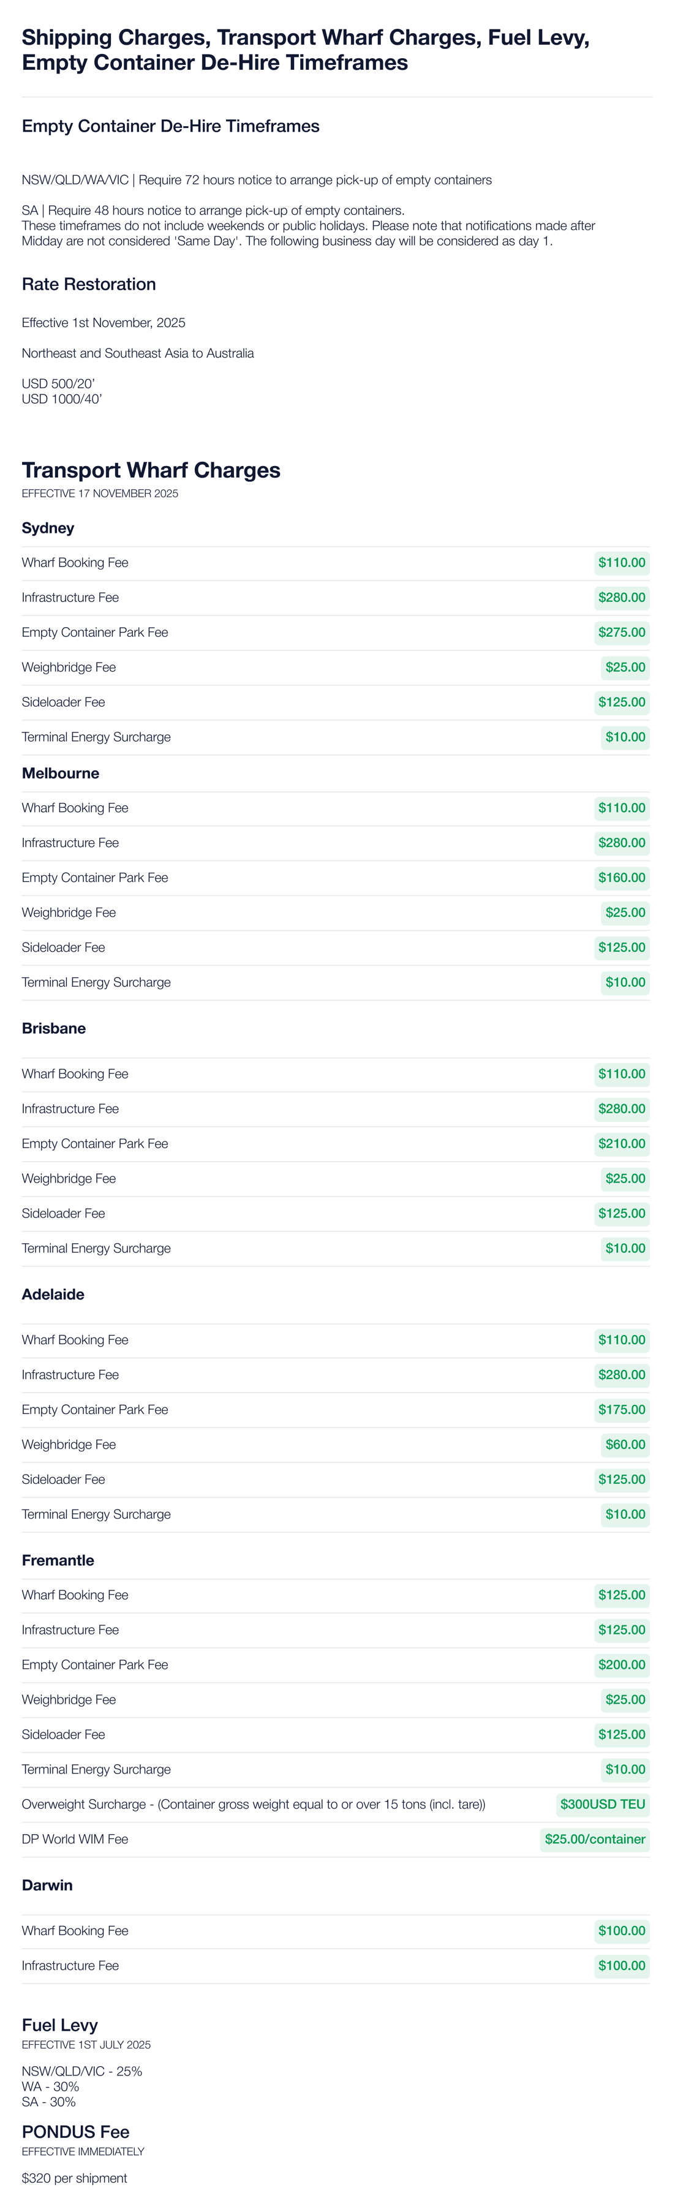Click the PONDUS Fee heading
Image resolution: width=686 pixels, height=2212 pixels.
[x=75, y=2131]
